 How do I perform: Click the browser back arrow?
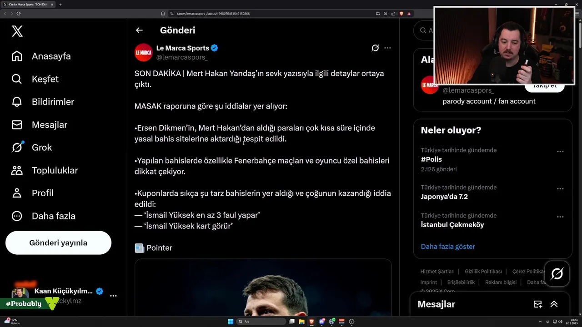[x=5, y=14]
